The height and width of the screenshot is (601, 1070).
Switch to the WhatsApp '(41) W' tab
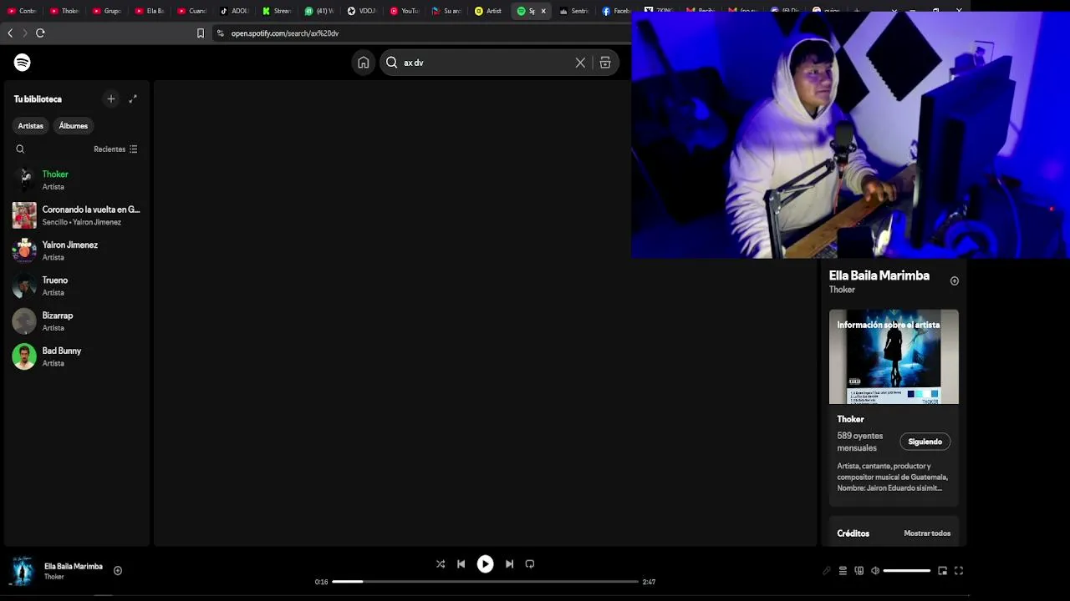[319, 11]
